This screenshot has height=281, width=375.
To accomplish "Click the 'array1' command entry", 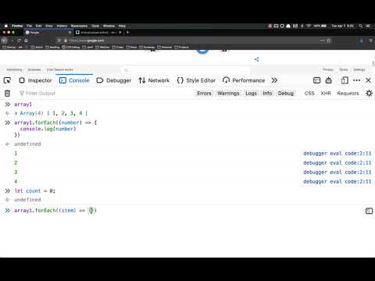I will click(23, 105).
